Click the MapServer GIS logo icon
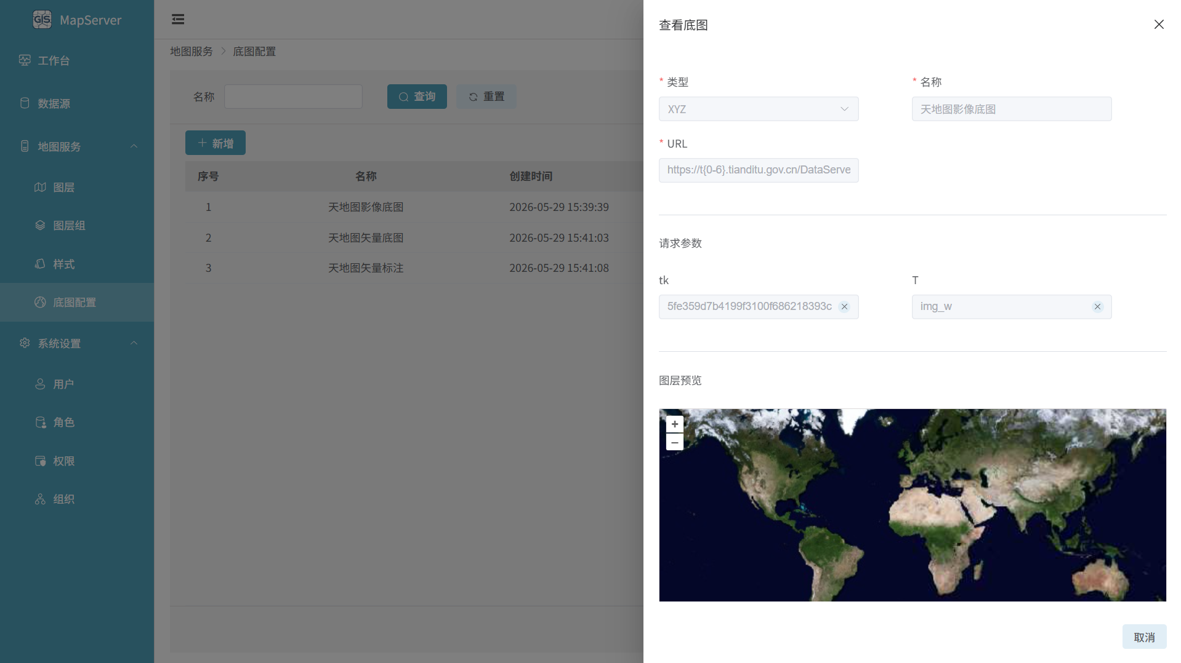The image size is (1181, 663). 42,20
